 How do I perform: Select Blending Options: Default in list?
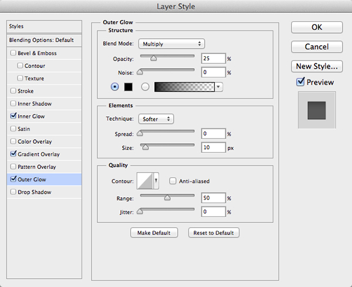[41, 40]
